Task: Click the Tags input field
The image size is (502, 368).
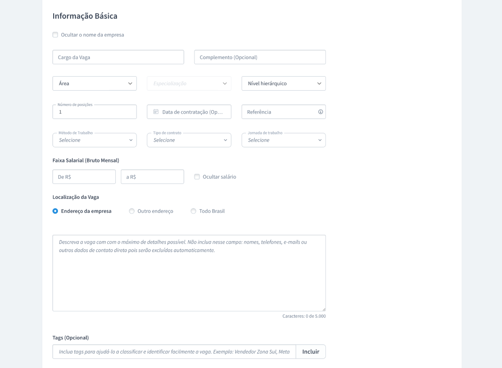Action: tap(174, 352)
